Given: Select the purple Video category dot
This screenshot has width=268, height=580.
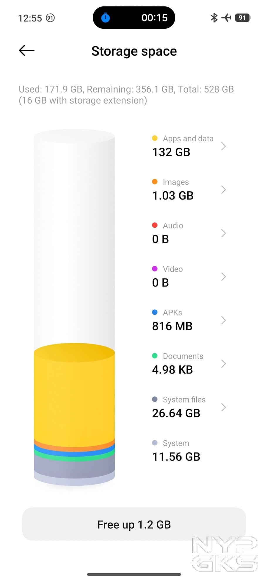Looking at the screenshot, I should click(x=155, y=269).
